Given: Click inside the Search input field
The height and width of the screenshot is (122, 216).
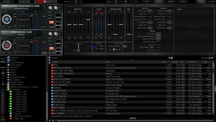Looking at the screenshot, I should (113, 58).
